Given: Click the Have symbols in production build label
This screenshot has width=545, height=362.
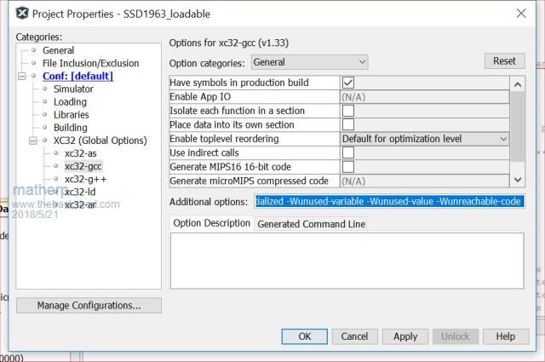Looking at the screenshot, I should pos(239,83).
